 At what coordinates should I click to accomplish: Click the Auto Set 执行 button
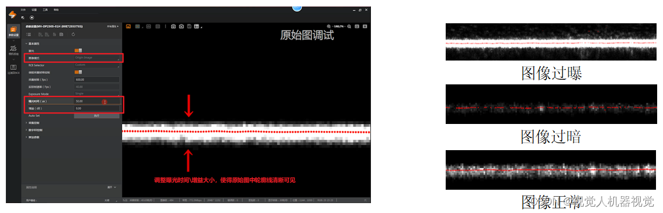click(x=97, y=115)
